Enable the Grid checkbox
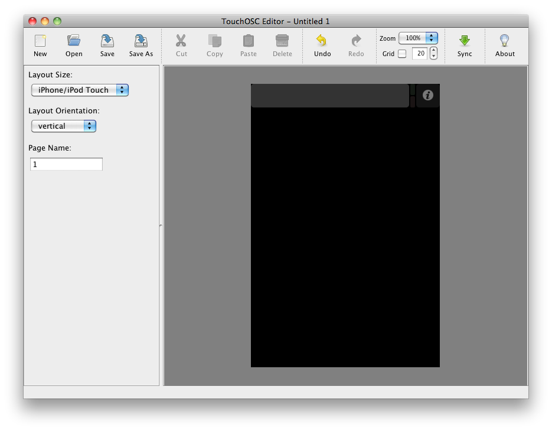Screen dimensions: 552x431 click(x=402, y=54)
